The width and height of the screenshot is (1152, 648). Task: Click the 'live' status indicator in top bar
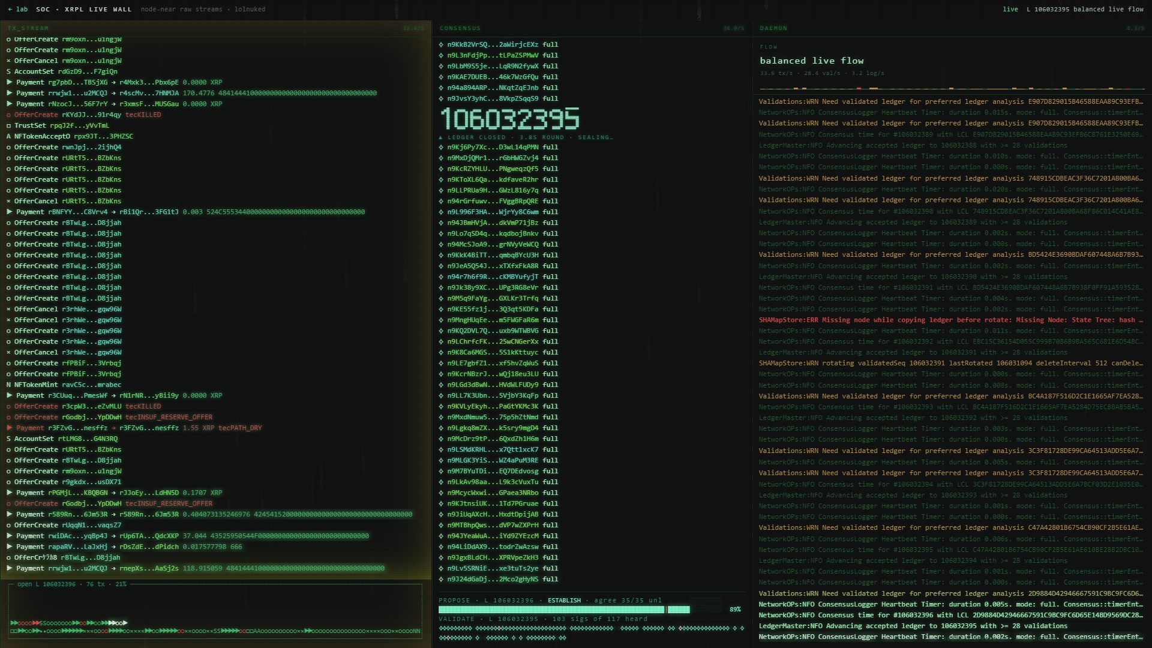1010,9
